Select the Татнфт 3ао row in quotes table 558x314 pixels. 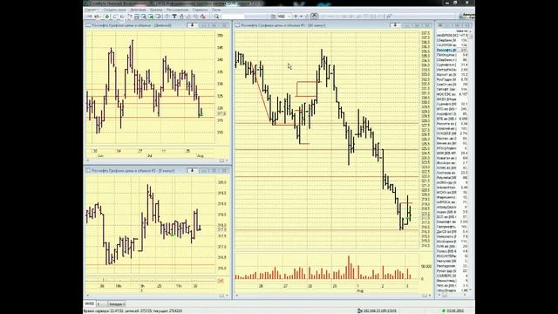point(452,89)
